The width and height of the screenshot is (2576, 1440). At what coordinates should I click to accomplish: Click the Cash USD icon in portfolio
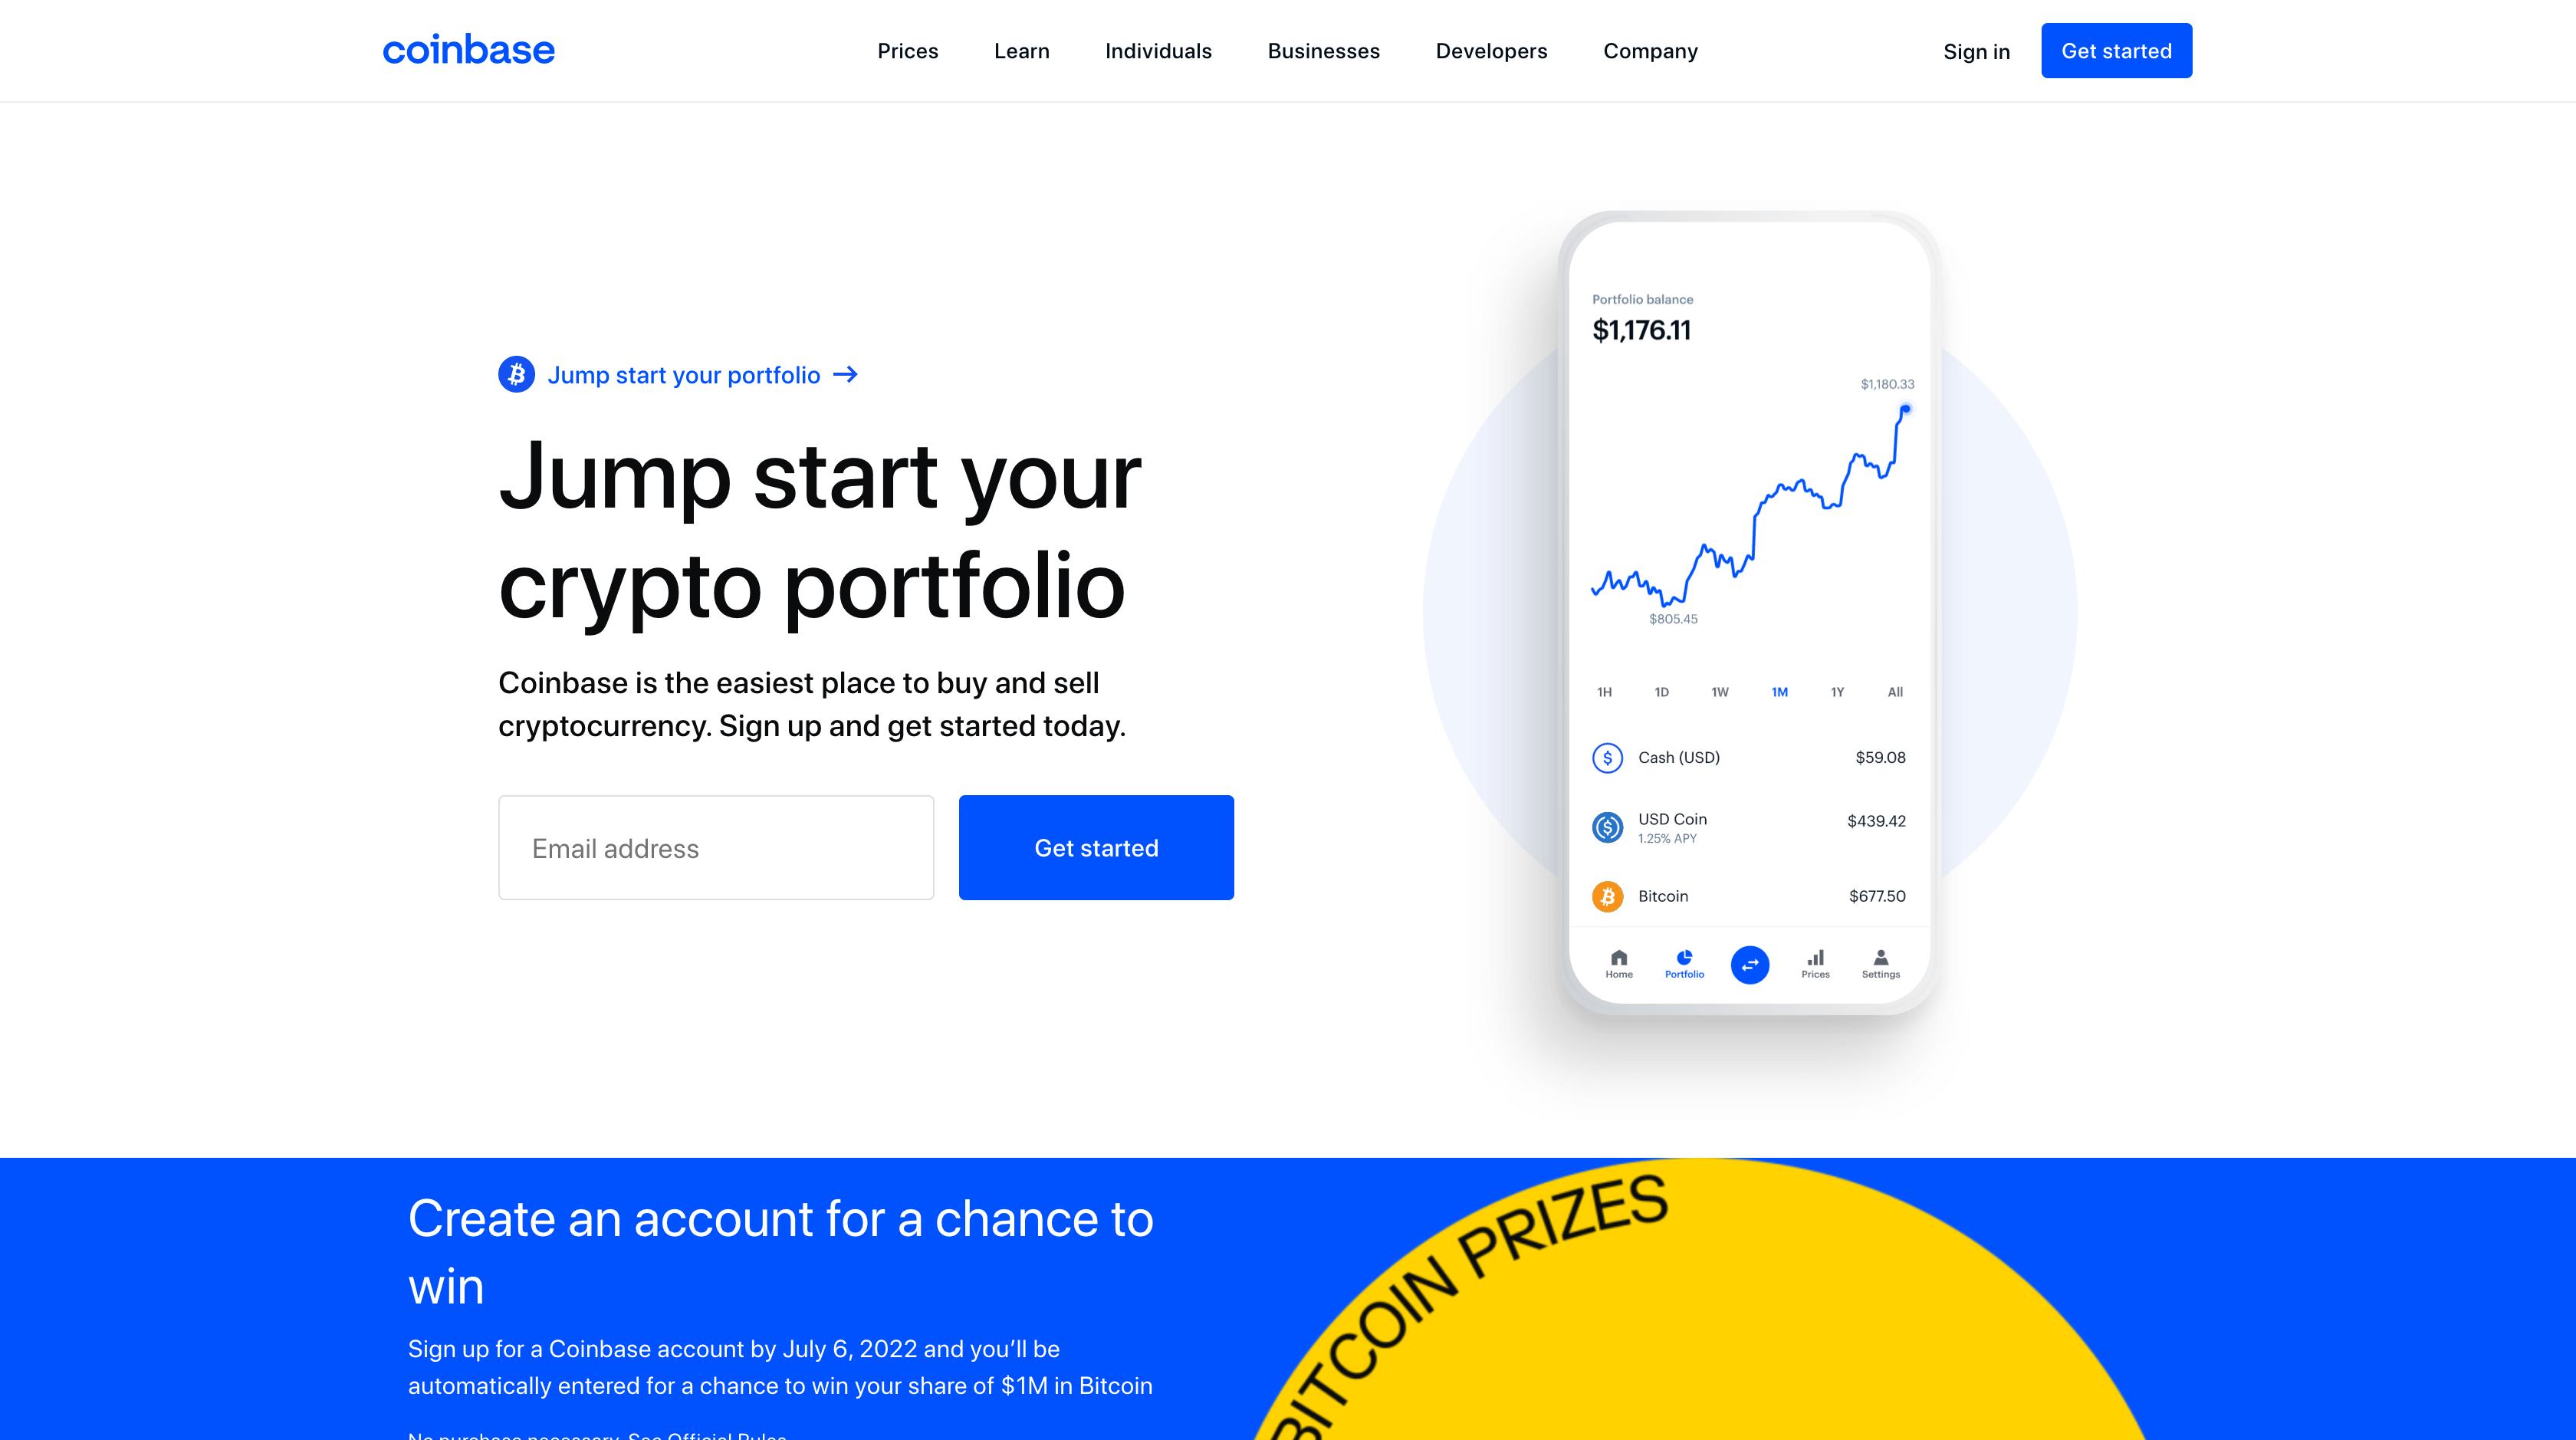(x=1606, y=757)
